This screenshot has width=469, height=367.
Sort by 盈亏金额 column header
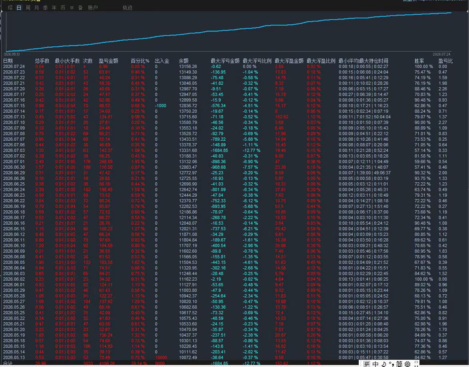pyautogui.click(x=108, y=61)
